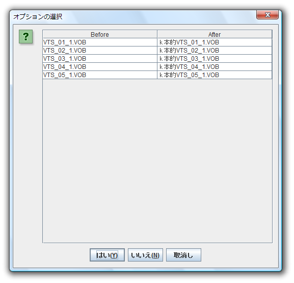Image resolution: width=294 pixels, height=283 pixels.
Task: Confirm rename with はい(Y) button
Action: pyautogui.click(x=107, y=255)
